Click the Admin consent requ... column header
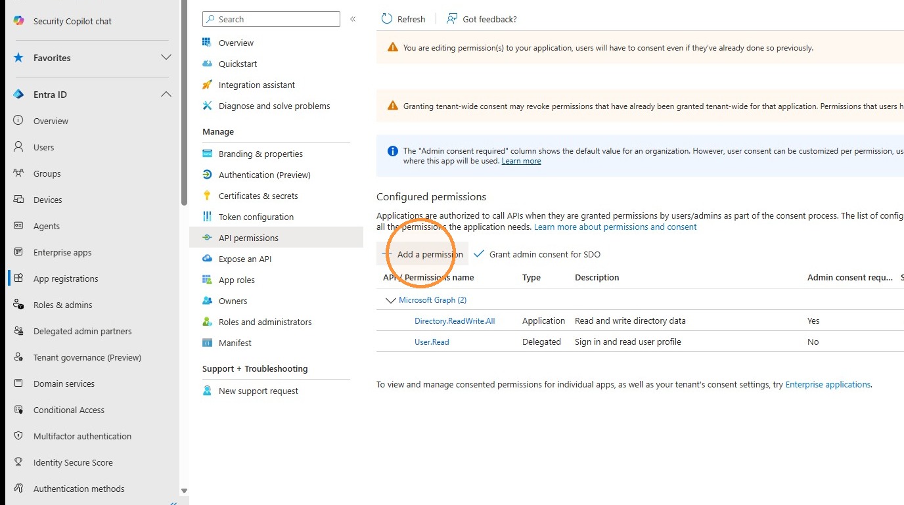 [850, 278]
